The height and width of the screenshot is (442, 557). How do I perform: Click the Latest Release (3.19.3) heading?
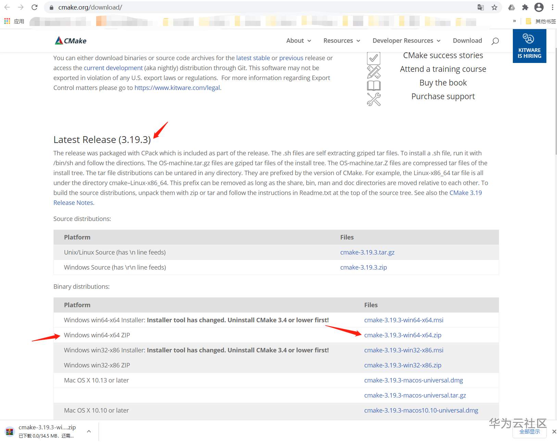click(x=102, y=140)
